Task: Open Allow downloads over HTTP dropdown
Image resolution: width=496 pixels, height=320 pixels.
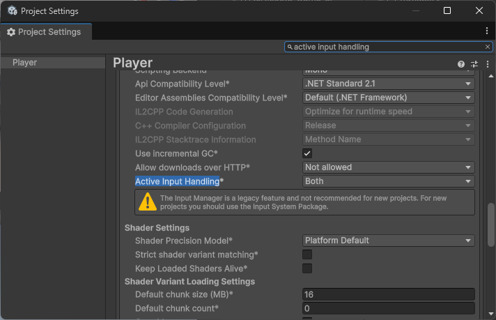Action: [x=389, y=167]
